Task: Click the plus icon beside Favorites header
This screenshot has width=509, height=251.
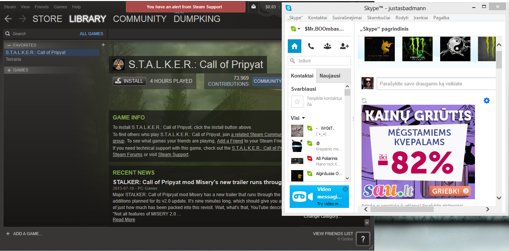Action: click(x=103, y=45)
